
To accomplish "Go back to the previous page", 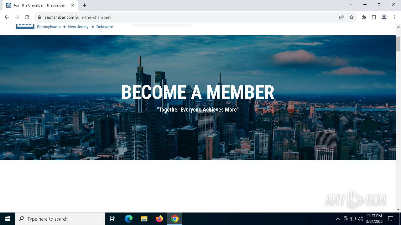I will click(7, 17).
